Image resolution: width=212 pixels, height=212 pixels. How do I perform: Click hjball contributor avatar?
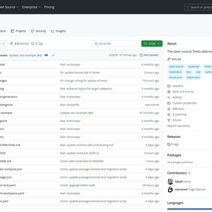(x=170, y=181)
